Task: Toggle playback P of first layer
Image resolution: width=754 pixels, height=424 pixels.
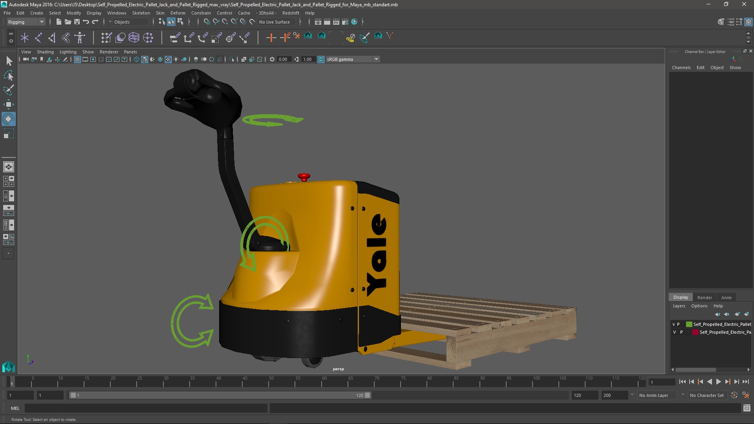Action: pos(678,324)
